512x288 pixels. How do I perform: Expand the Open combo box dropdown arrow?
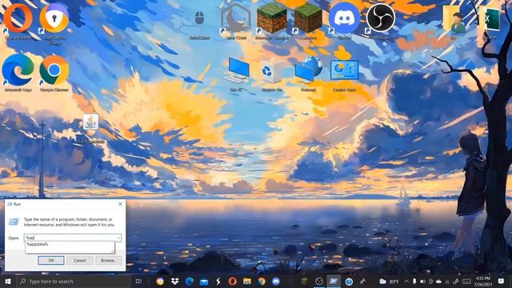tap(118, 238)
